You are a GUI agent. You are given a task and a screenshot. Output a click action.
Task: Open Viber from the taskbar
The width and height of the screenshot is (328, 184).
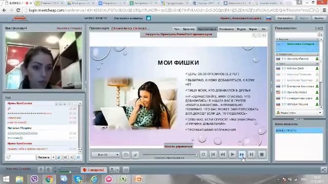click(x=34, y=179)
